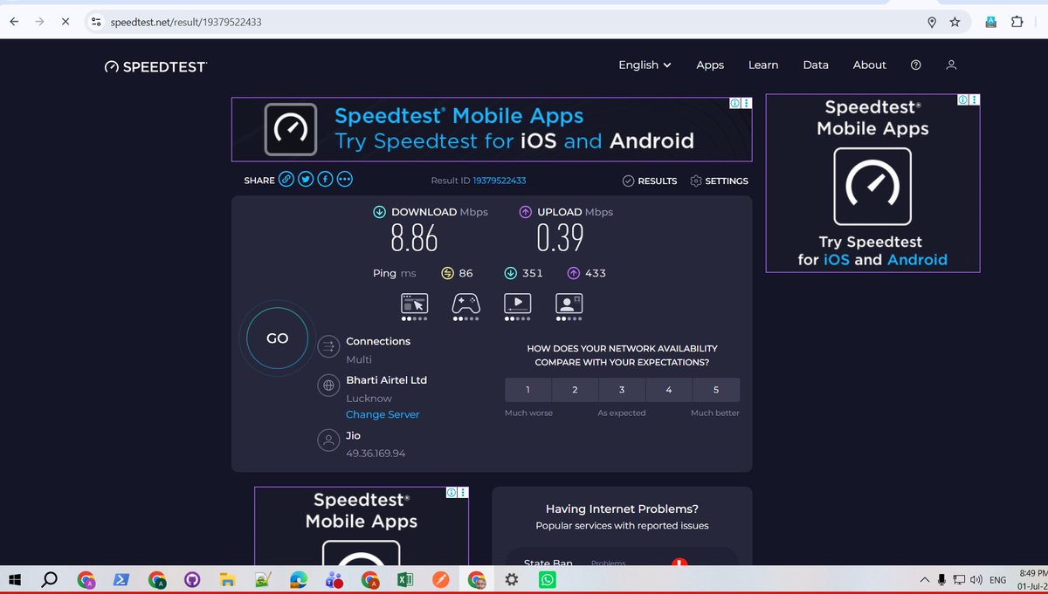
Task: Share result via the Twitter icon
Action: click(x=306, y=180)
